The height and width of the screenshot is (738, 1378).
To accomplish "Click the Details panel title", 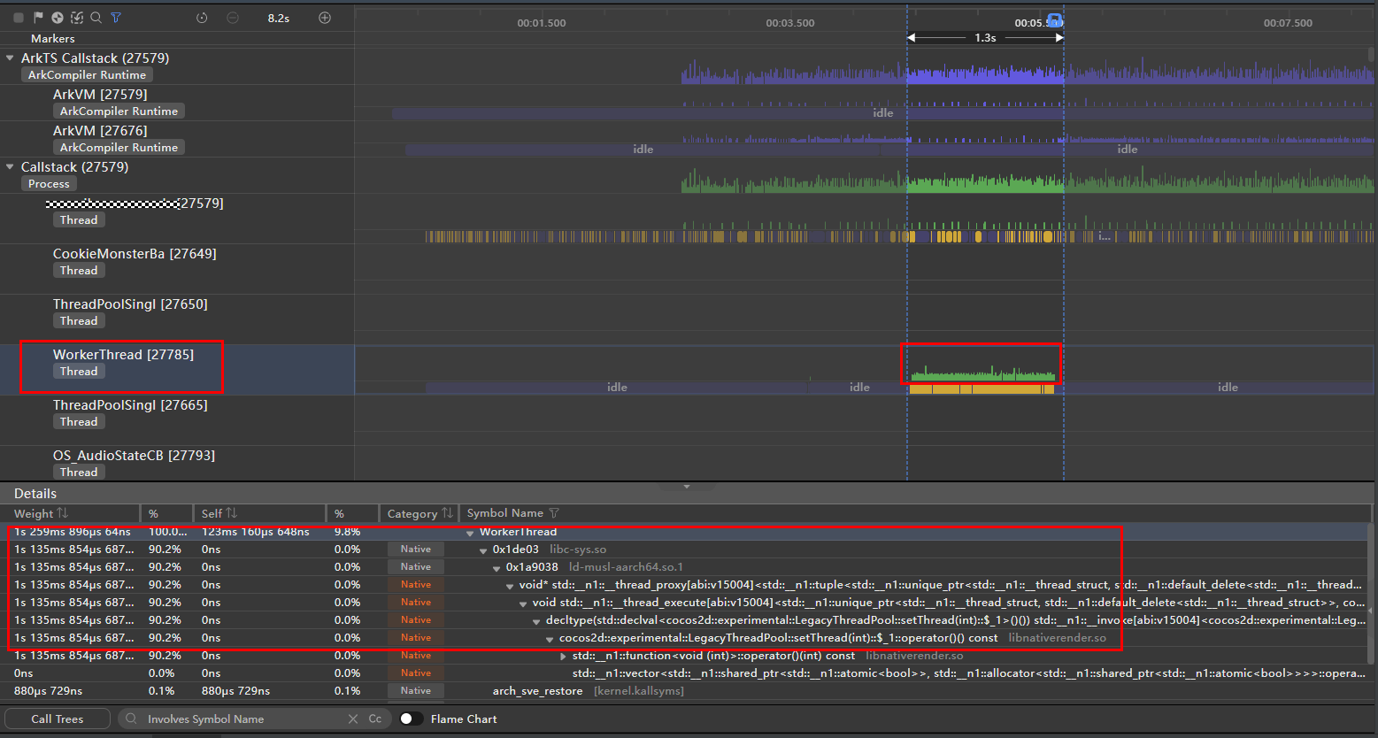I will 35,494.
